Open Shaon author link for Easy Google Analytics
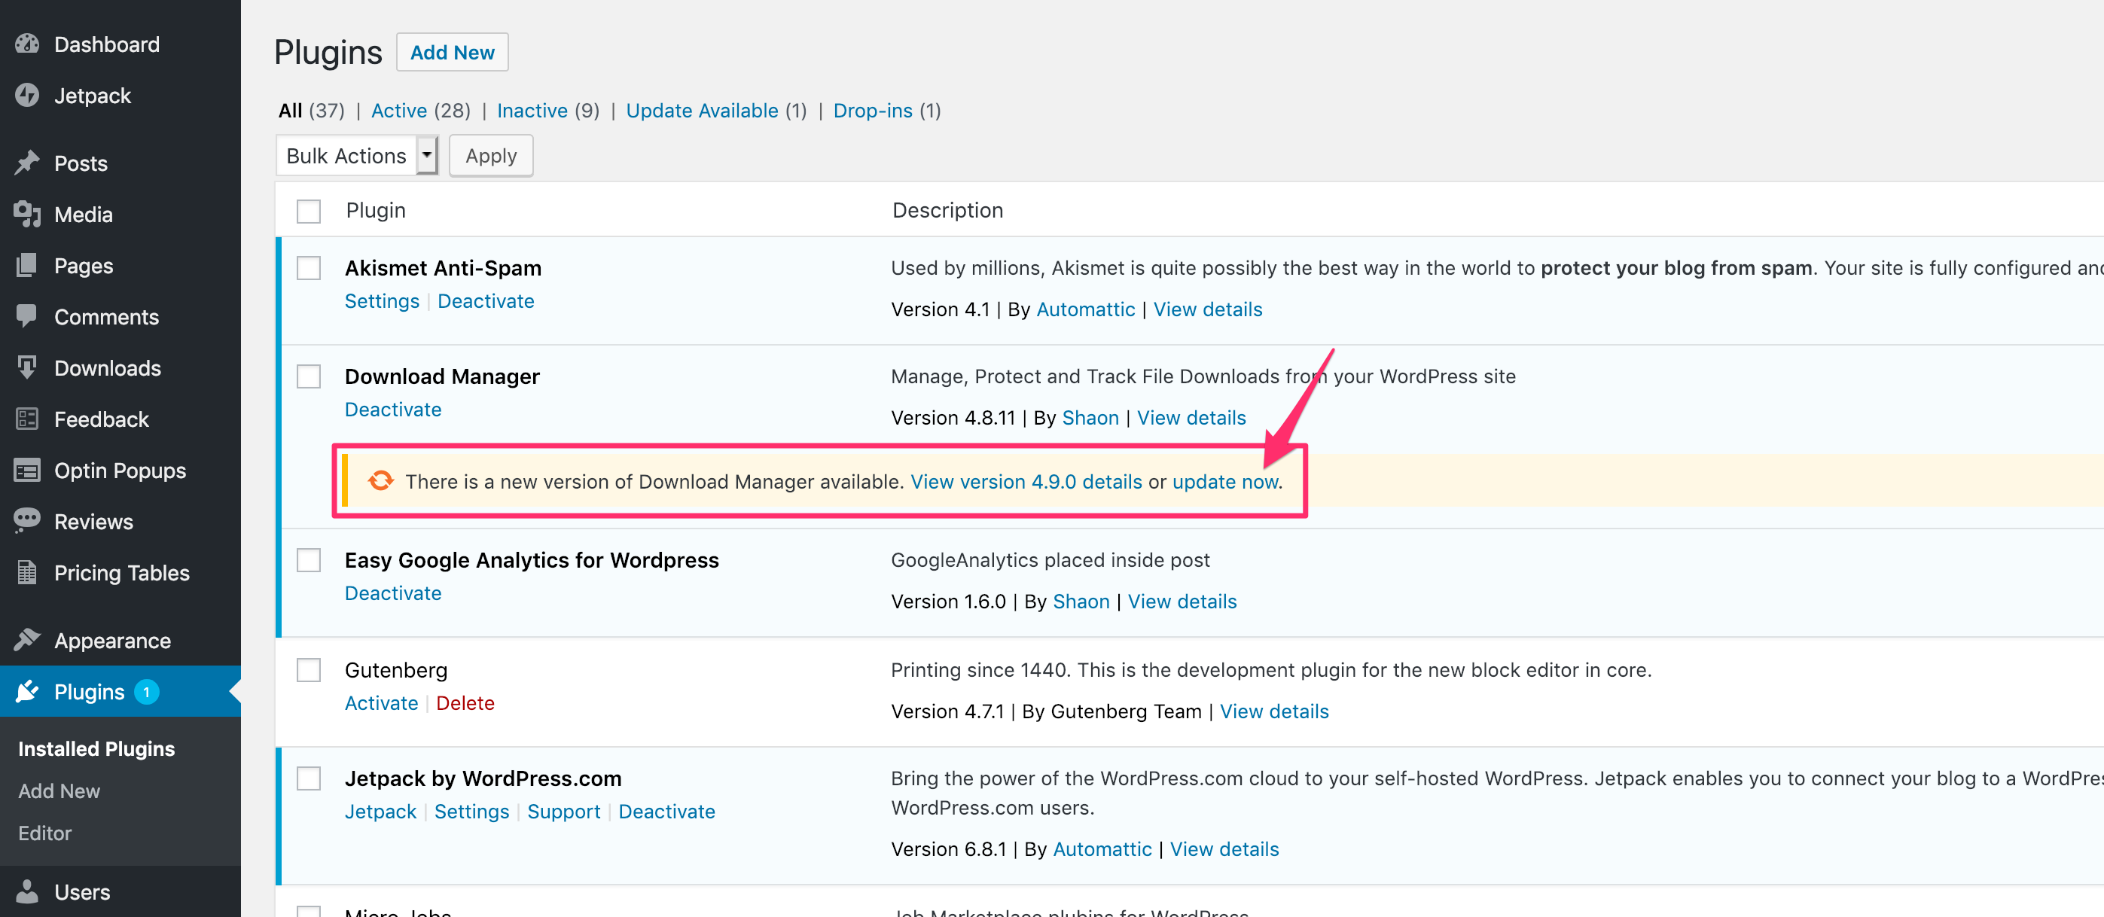Image resolution: width=2104 pixels, height=917 pixels. (x=1081, y=601)
